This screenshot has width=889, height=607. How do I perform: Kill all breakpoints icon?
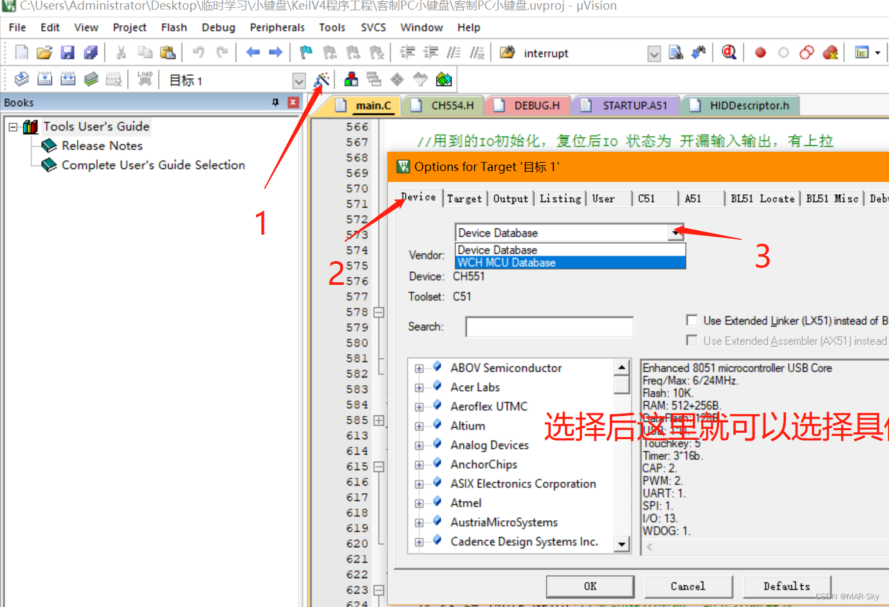click(830, 53)
